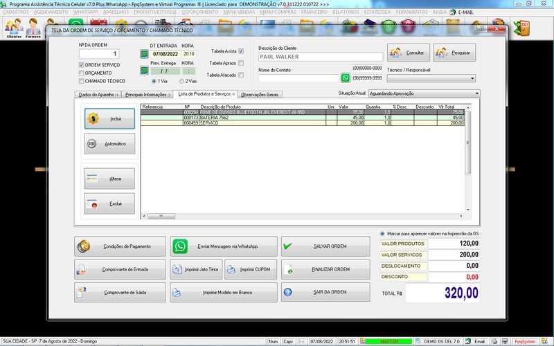Click the Alterar item button
The image size is (554, 346).
pyautogui.click(x=109, y=179)
